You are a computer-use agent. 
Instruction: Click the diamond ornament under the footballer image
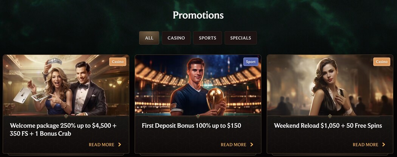tap(198, 116)
